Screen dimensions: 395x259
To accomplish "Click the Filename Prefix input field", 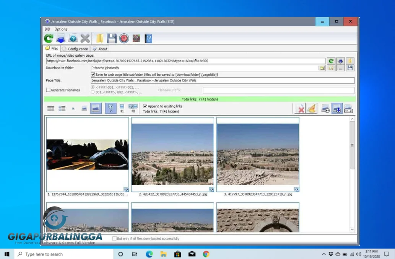I will tap(279, 90).
